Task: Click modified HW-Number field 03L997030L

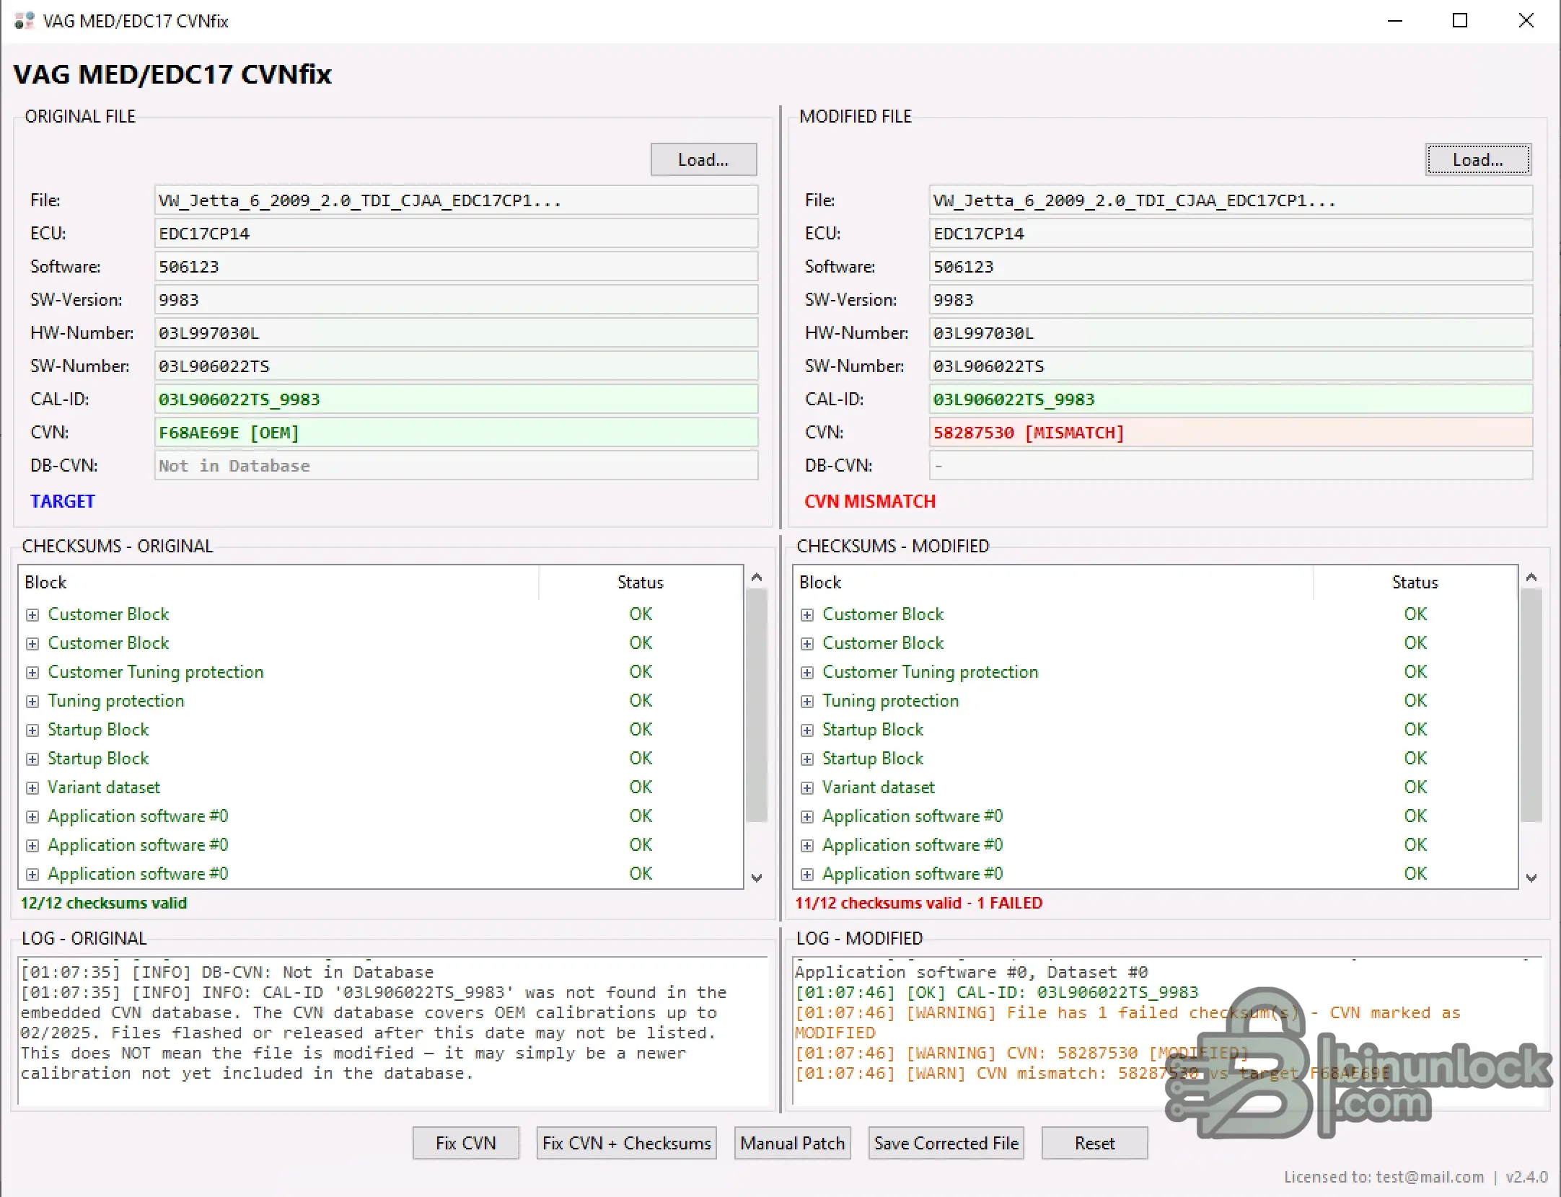Action: pyautogui.click(x=1231, y=333)
